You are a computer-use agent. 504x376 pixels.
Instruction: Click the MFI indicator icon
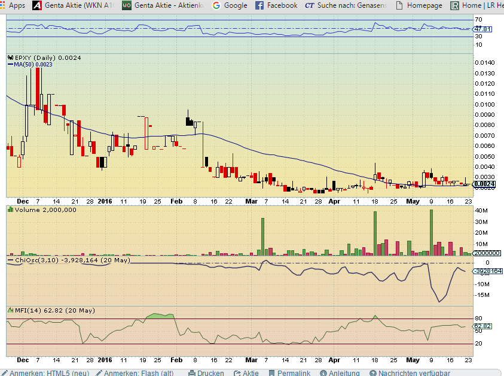(11, 310)
